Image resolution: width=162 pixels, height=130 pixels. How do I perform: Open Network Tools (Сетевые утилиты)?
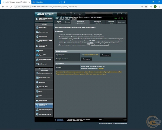click(44, 114)
